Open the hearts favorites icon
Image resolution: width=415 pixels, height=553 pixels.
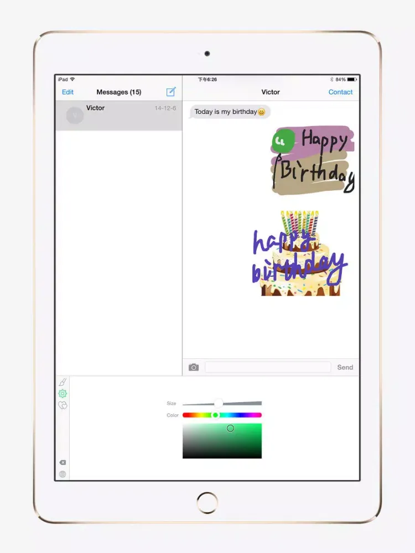[x=63, y=405]
